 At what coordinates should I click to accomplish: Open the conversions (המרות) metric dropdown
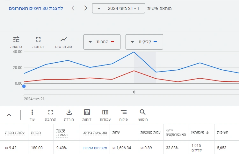pyautogui.click(x=102, y=42)
